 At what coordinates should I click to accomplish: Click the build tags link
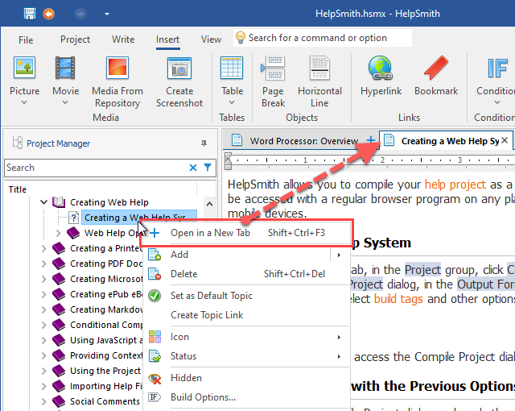click(x=398, y=299)
